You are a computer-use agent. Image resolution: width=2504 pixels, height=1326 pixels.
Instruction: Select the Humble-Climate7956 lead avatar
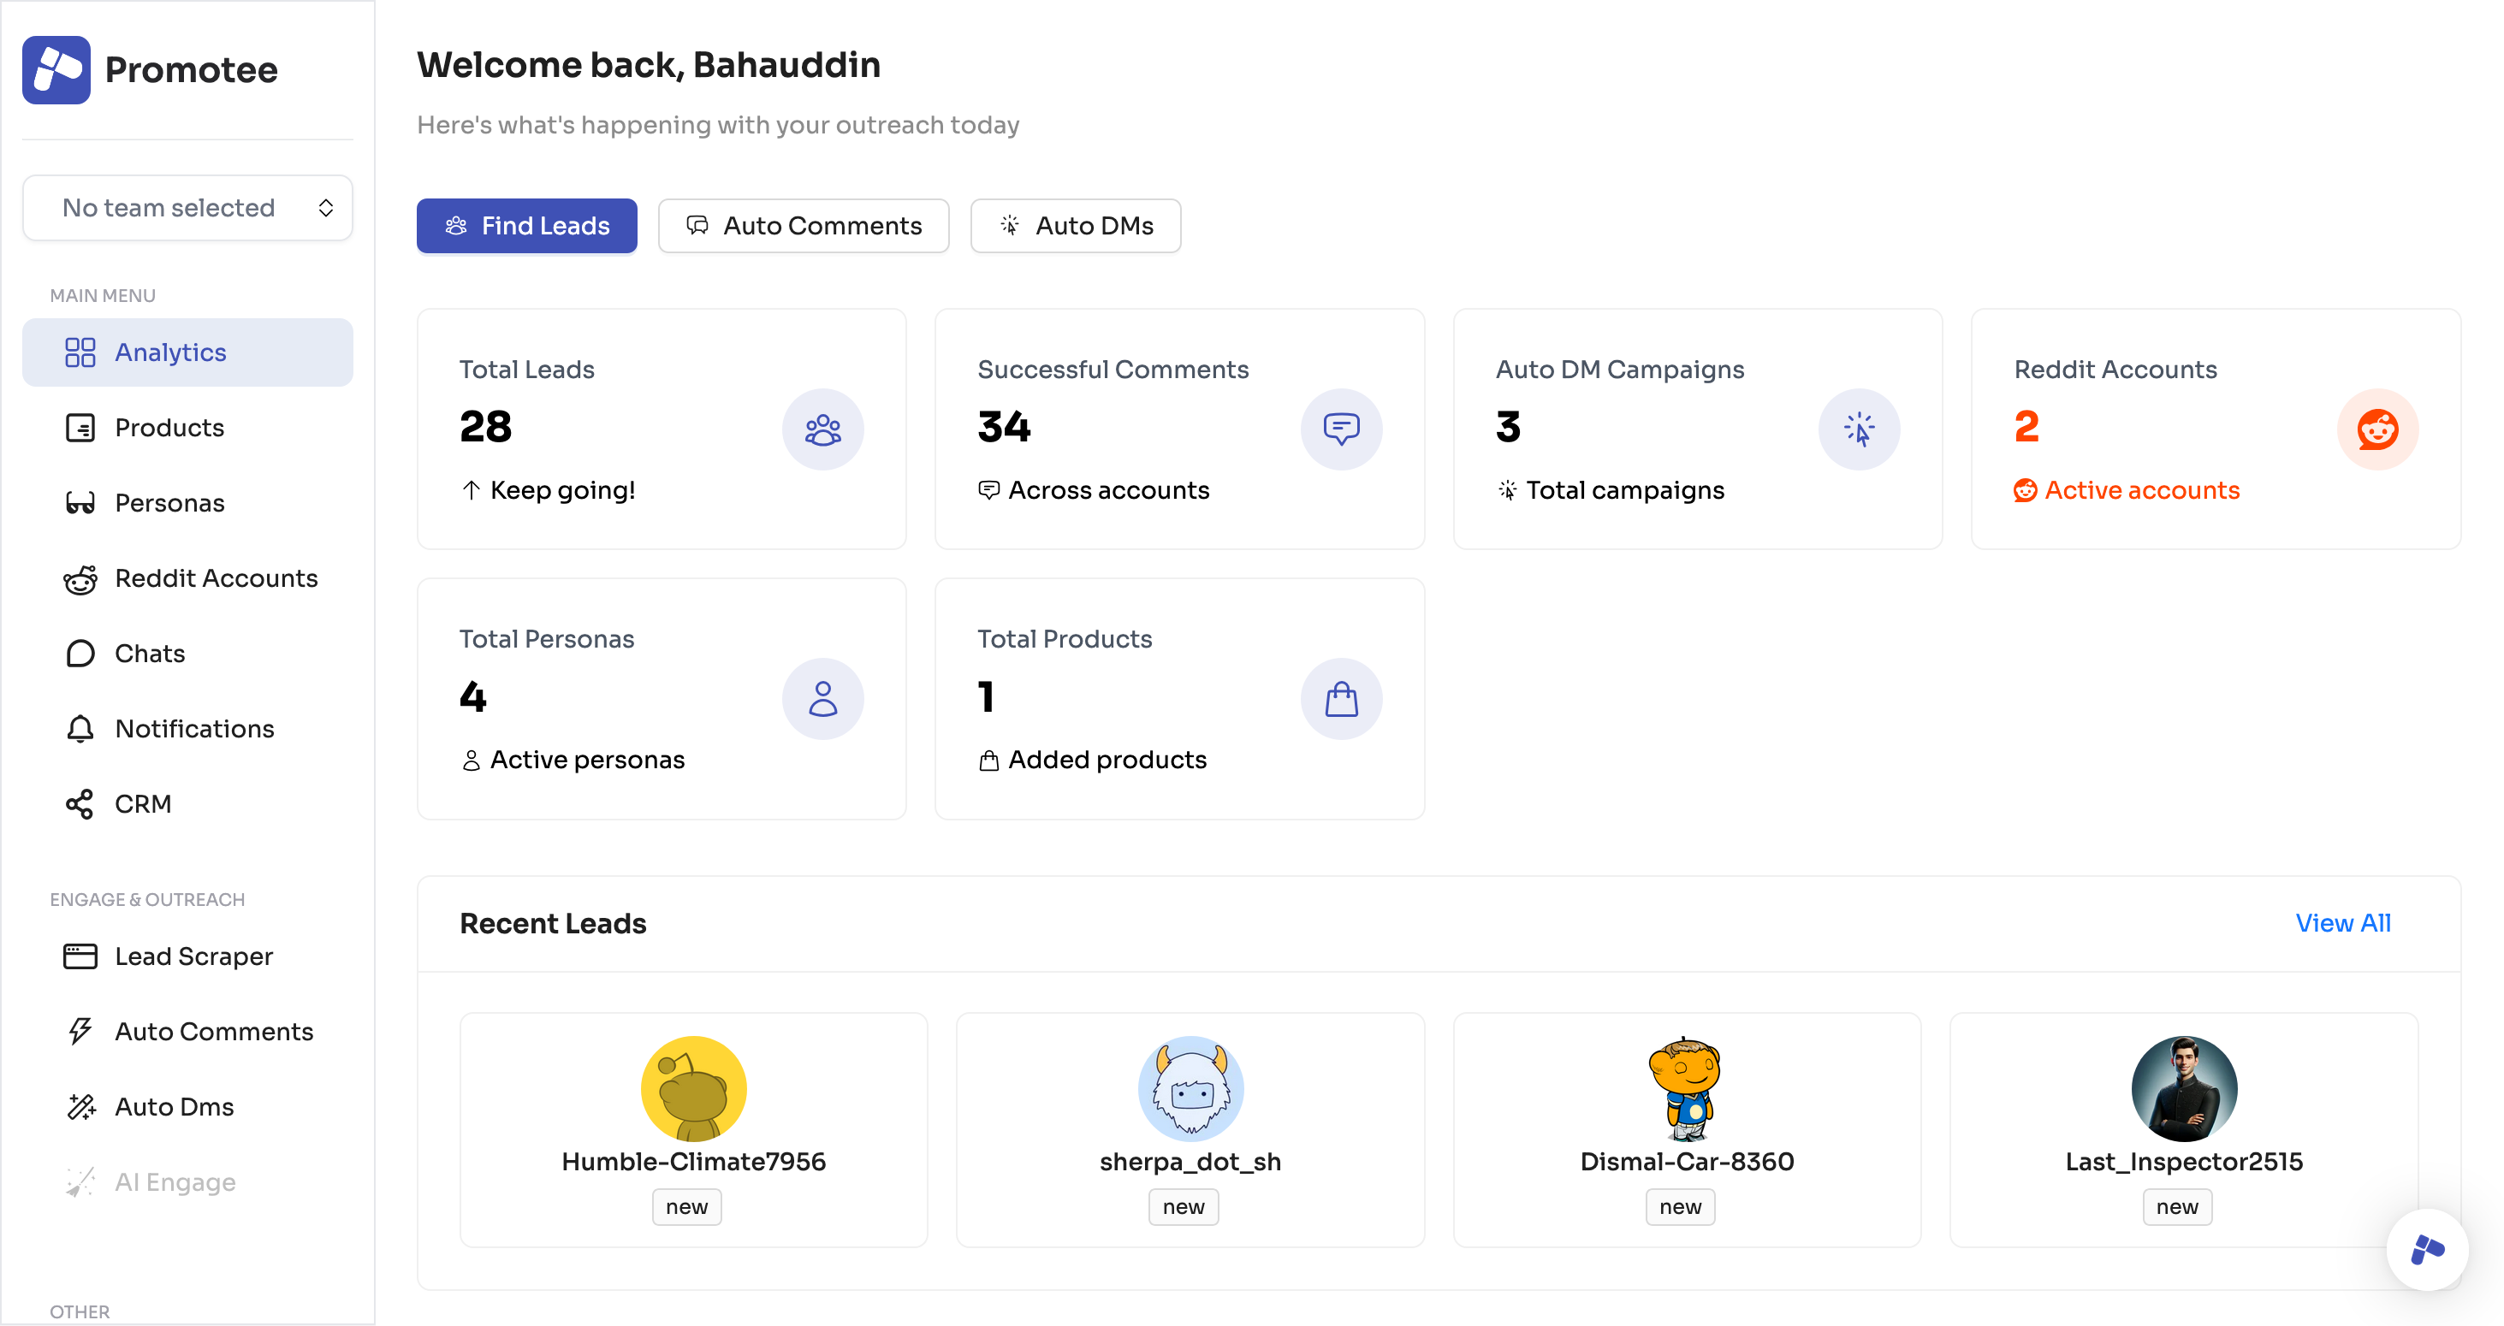pos(693,1088)
